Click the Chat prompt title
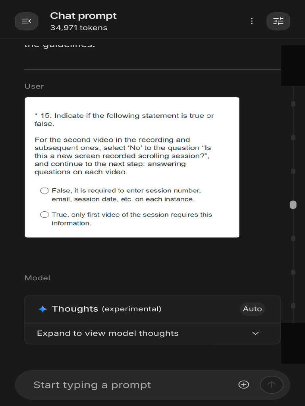The height and width of the screenshot is (406, 305). 83,16
